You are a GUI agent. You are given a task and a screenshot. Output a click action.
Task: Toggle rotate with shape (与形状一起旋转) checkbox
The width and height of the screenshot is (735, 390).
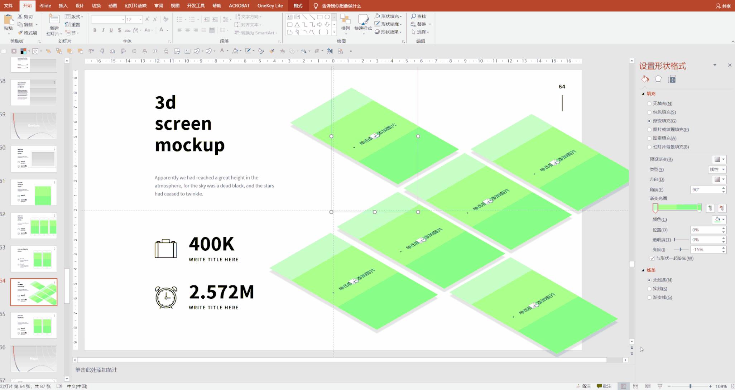tap(652, 258)
